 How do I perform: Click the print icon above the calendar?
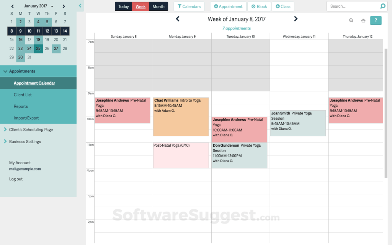pos(363,20)
